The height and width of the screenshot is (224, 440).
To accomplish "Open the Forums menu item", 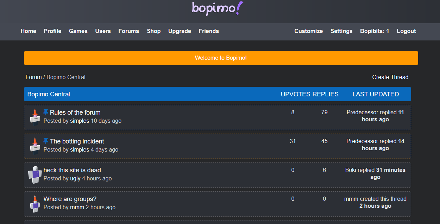I will click(x=128, y=31).
